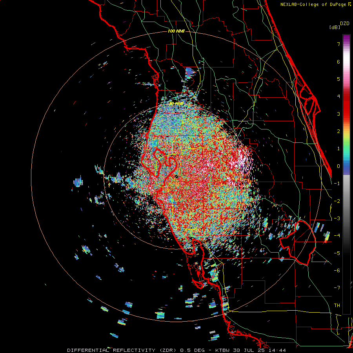The width and height of the screenshot is (353, 353).
Task: Click the KTBW radar station identifier
Action: pyautogui.click(x=223, y=350)
